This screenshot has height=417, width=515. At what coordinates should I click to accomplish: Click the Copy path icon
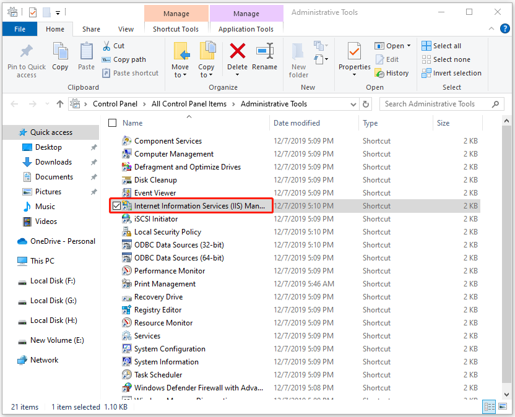pyautogui.click(x=106, y=59)
